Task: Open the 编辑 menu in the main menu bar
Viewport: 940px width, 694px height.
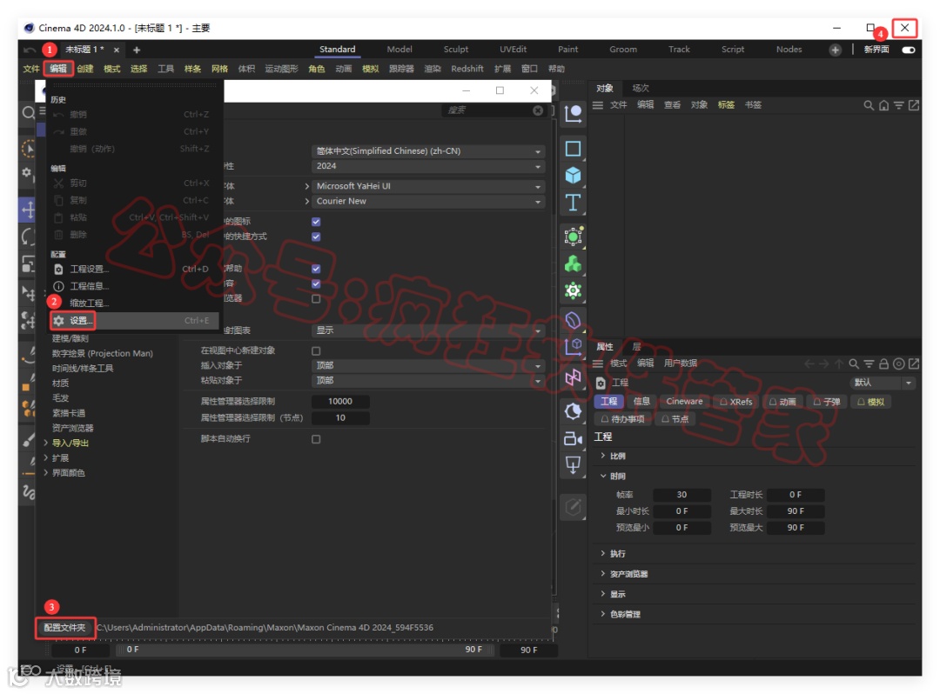Action: pyautogui.click(x=58, y=68)
